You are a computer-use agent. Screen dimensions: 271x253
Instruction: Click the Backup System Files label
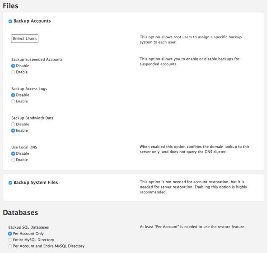tap(36, 183)
